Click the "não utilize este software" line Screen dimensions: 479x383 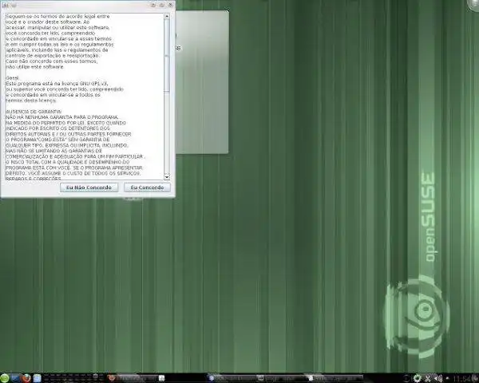pos(34,66)
